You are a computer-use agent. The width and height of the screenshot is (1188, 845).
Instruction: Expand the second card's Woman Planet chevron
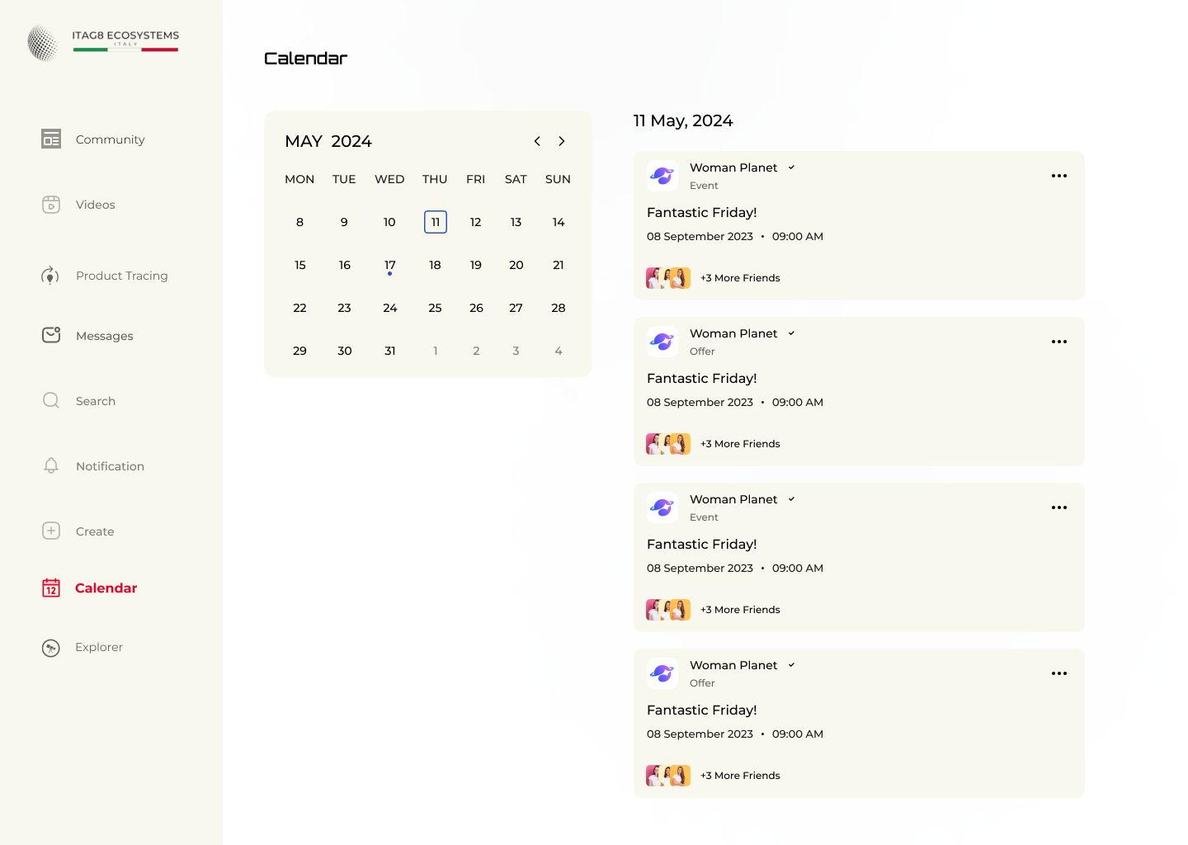click(x=791, y=333)
